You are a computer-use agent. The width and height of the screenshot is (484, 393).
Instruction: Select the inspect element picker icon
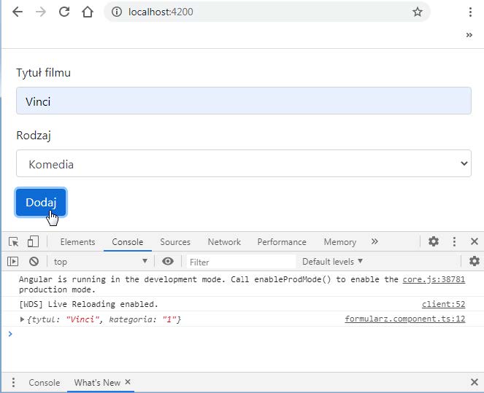[13, 242]
